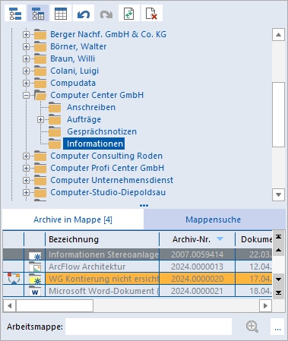Select WG Kontierung nicht ersicht row

tap(138, 279)
